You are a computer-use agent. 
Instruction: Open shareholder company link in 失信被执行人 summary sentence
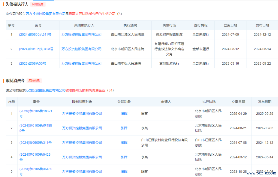pyautogui.click(x=46, y=14)
